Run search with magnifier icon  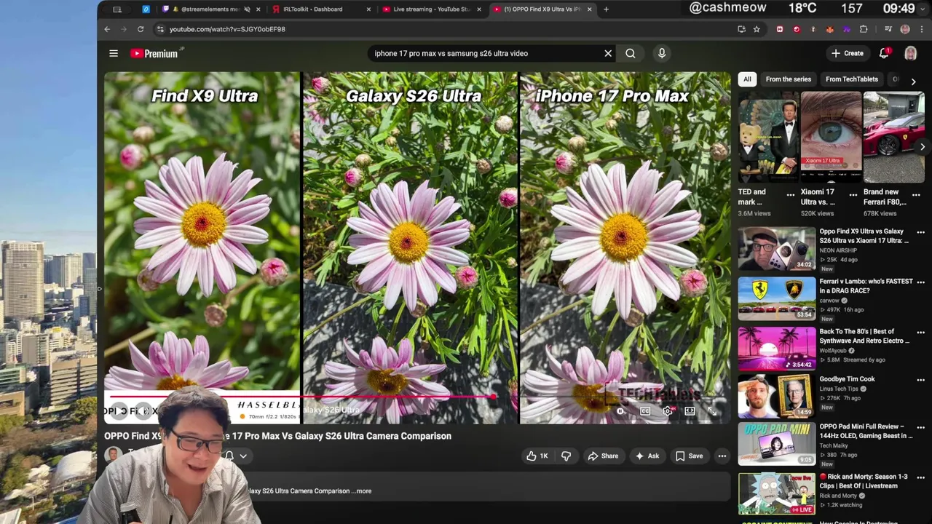point(631,53)
